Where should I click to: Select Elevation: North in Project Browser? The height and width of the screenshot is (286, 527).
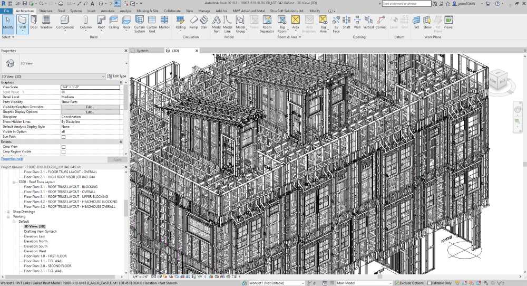tap(35, 241)
